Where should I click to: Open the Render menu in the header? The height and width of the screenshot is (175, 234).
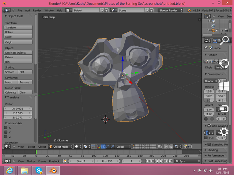37,10
